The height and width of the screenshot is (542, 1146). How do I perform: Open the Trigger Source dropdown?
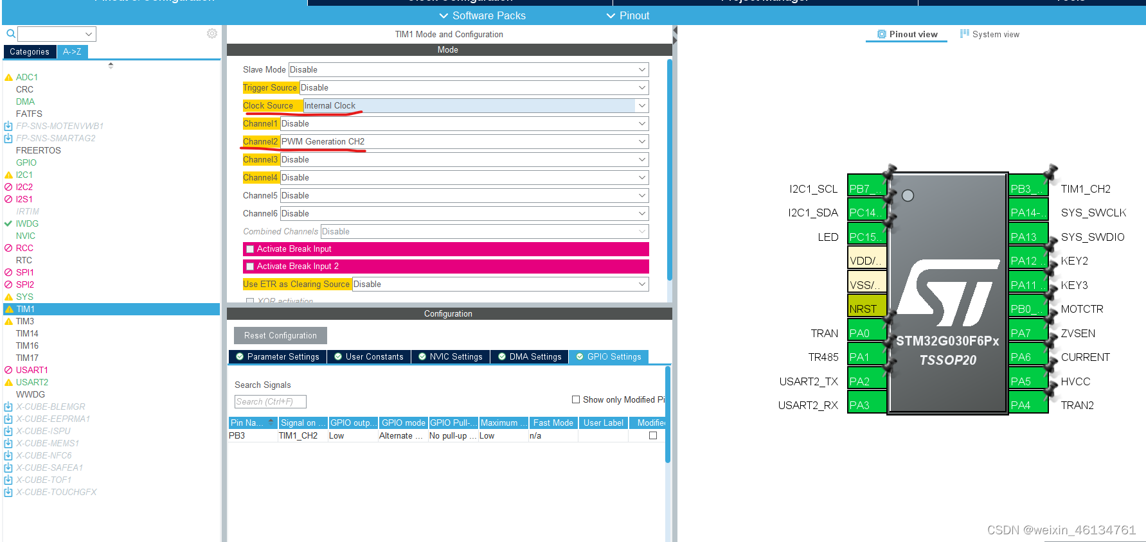tap(474, 87)
